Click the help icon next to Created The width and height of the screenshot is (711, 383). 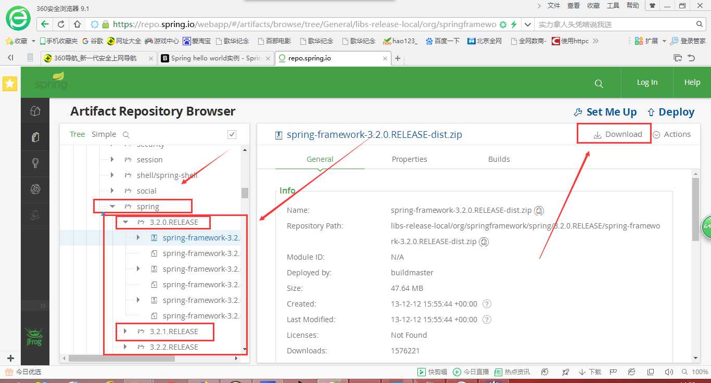tap(487, 304)
